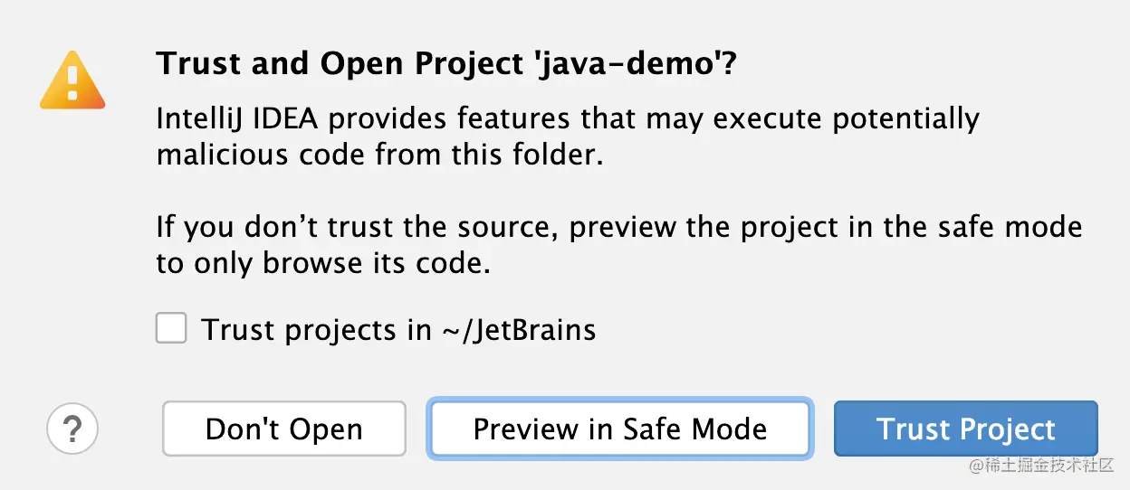Image resolution: width=1130 pixels, height=490 pixels.
Task: Open help via the question mark button
Action: pos(72,428)
